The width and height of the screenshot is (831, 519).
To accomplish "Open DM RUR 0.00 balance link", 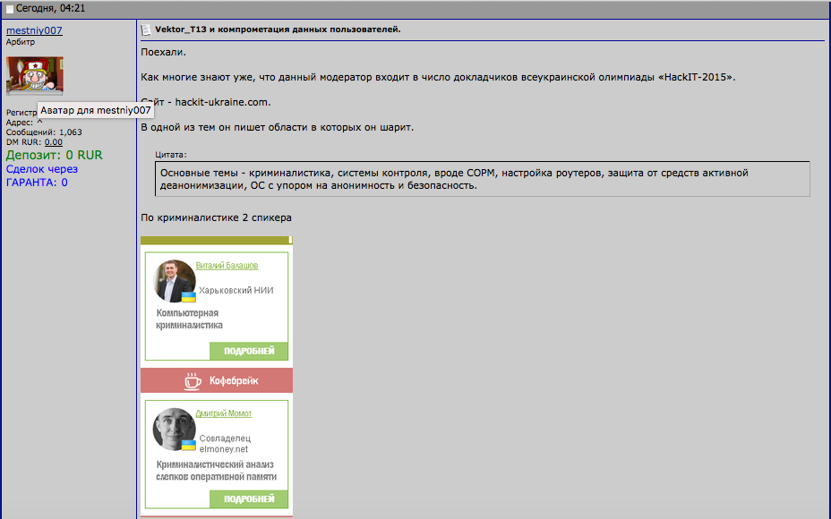I will (x=53, y=142).
